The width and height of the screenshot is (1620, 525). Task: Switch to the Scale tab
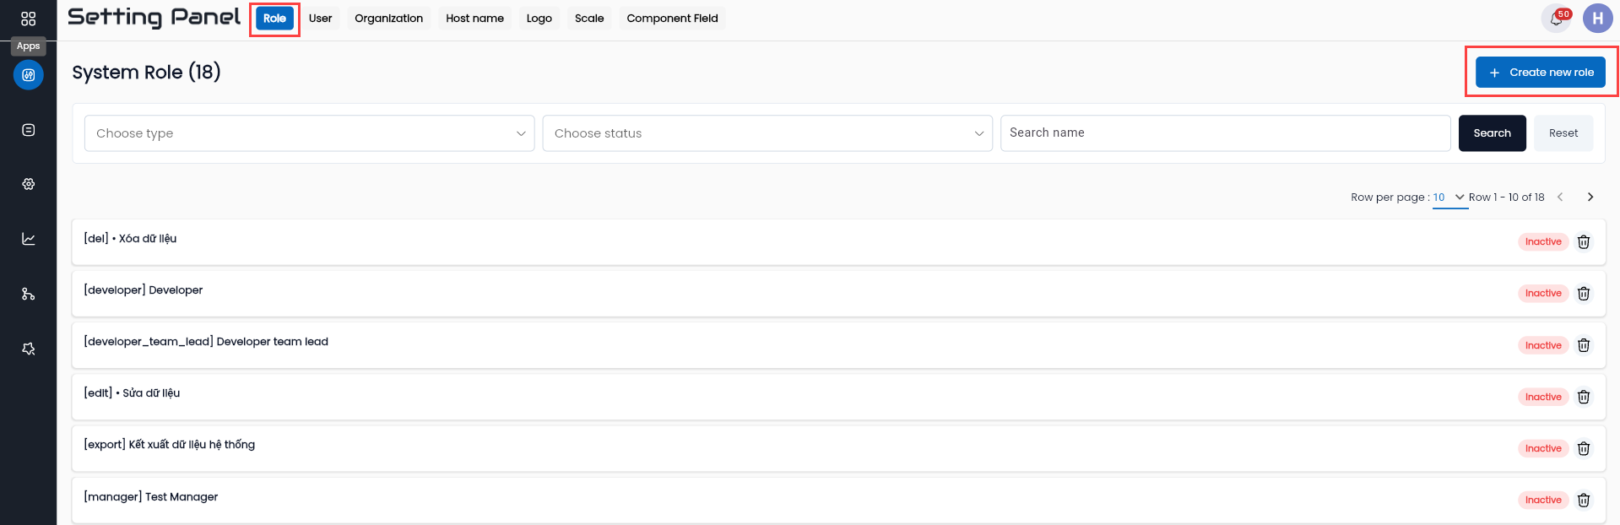point(589,19)
